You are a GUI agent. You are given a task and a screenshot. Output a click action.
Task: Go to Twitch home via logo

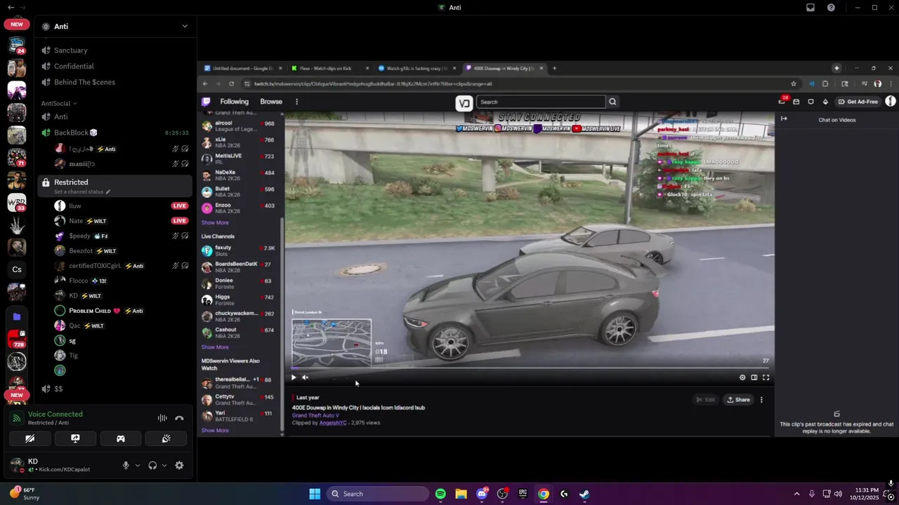(x=206, y=102)
